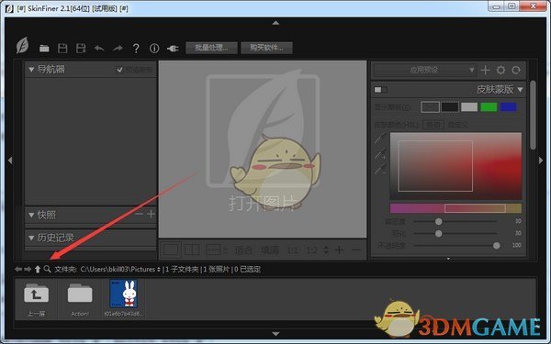
Task: Collapse the left panel with side arrow
Action: click(x=10, y=161)
